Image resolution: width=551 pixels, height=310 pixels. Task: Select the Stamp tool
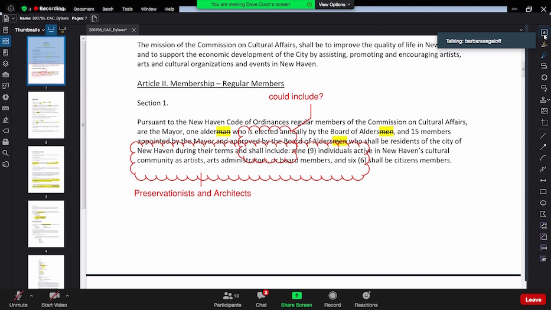[543, 100]
